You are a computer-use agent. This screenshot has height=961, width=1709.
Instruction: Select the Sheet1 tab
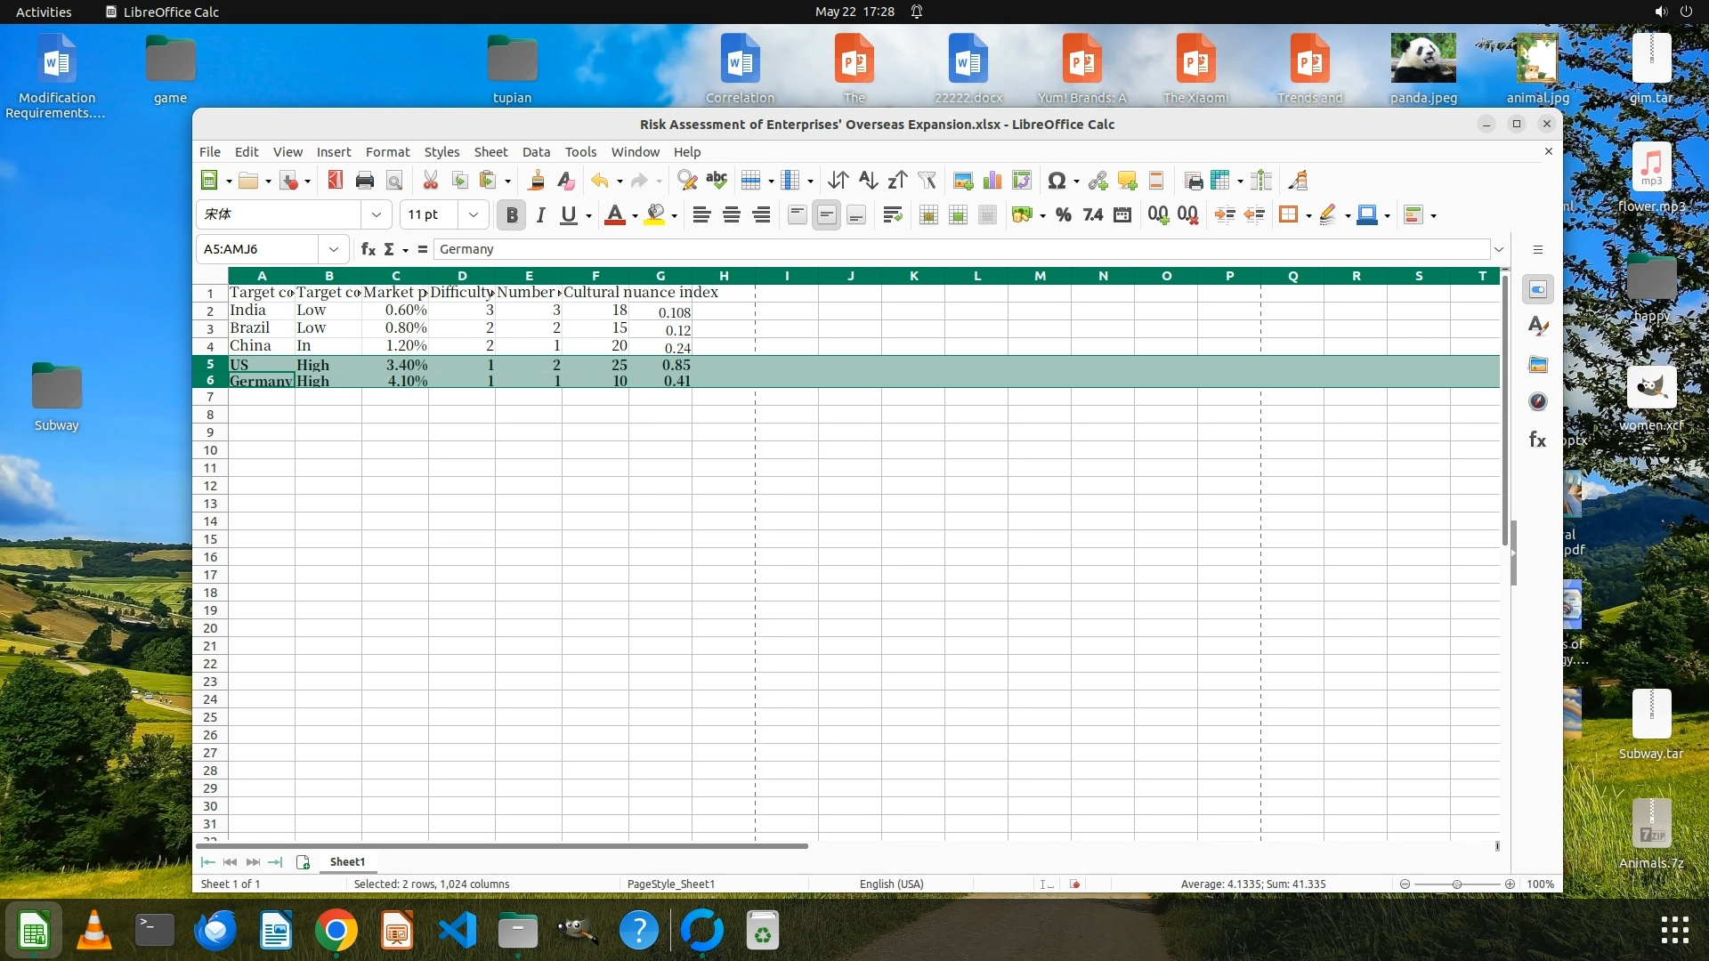click(347, 861)
